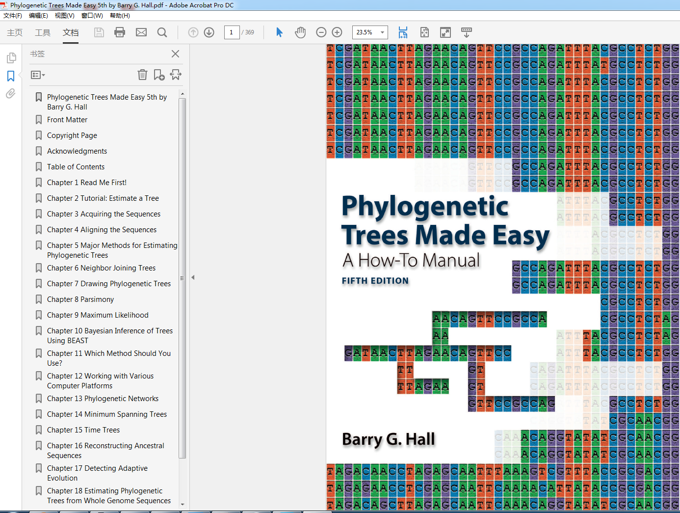Click the Fit one full page icon
680x513 pixels.
click(424, 32)
